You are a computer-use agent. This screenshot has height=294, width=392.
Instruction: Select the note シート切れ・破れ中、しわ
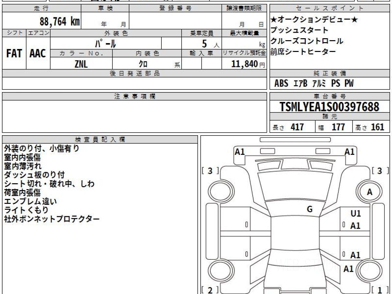click(x=49, y=184)
